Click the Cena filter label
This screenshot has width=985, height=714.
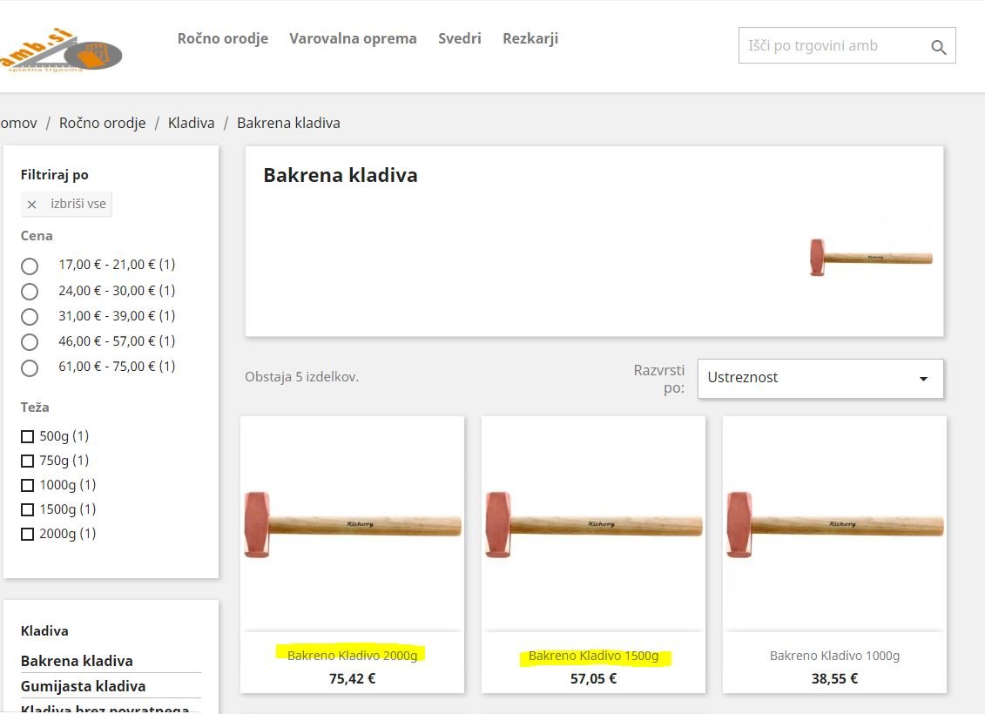pos(37,236)
